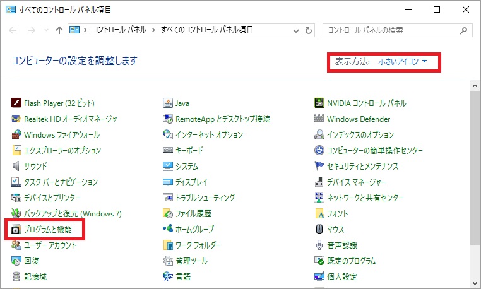Click the search magnifier icon
Screen dimensions: 481x289
463,30
